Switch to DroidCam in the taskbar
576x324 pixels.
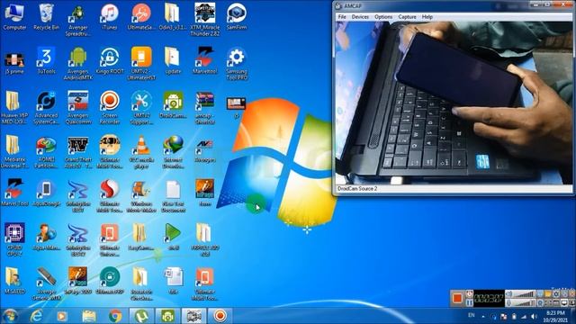(x=167, y=316)
